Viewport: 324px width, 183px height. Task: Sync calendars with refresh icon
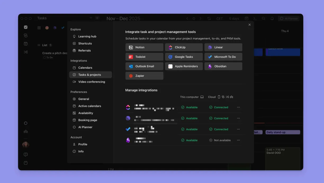point(209,18)
